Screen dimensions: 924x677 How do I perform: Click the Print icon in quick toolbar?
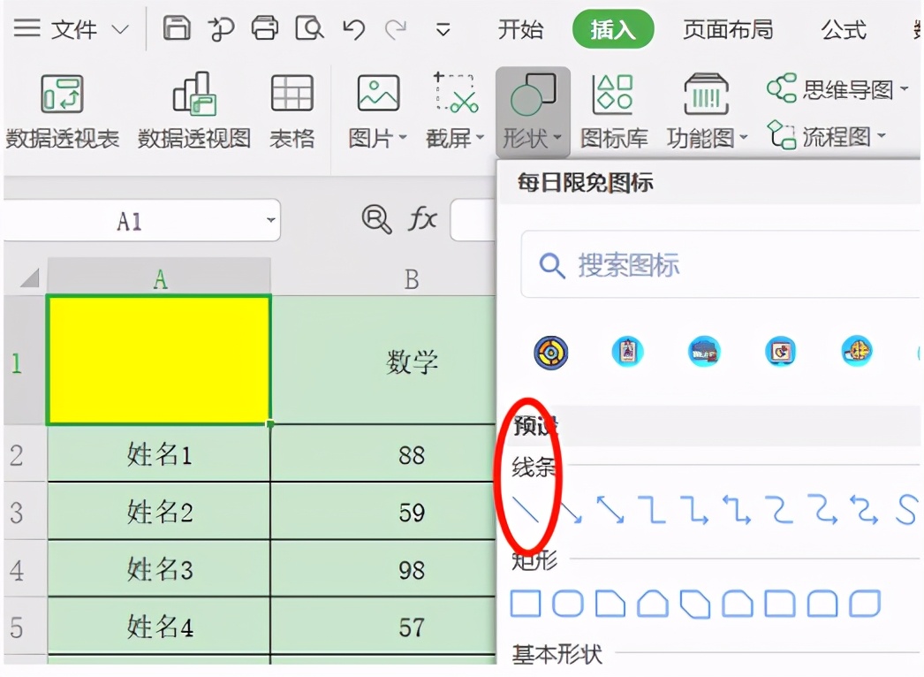pos(263,27)
